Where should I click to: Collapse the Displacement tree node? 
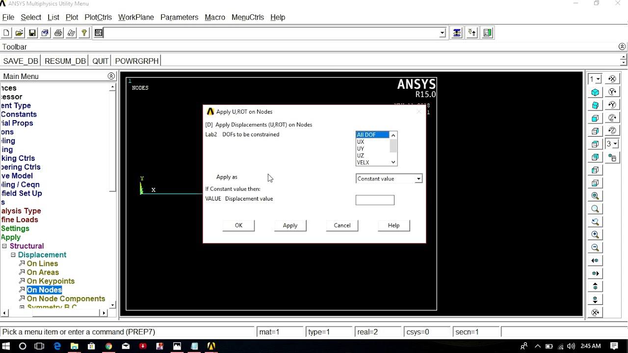tap(13, 255)
